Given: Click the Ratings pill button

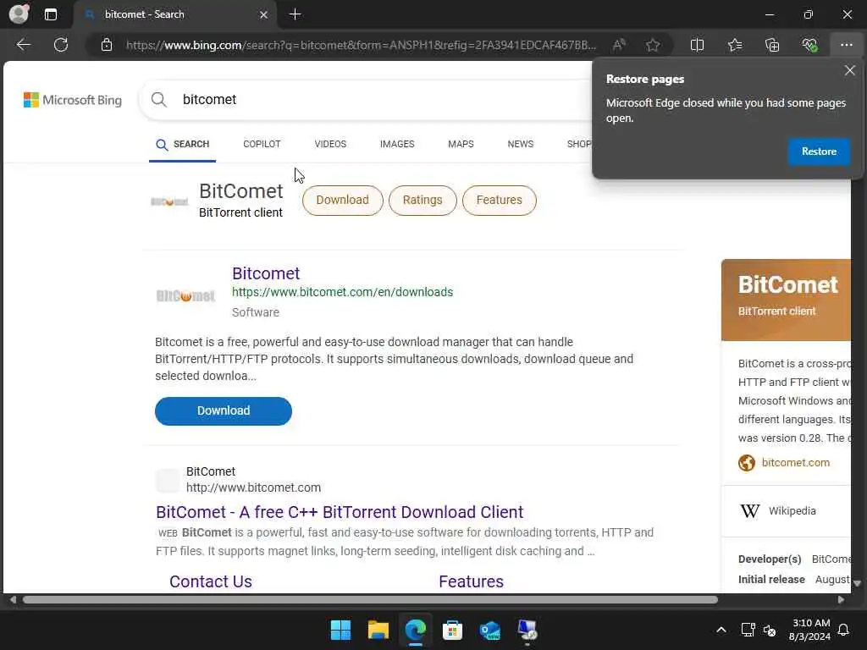Looking at the screenshot, I should click(422, 200).
